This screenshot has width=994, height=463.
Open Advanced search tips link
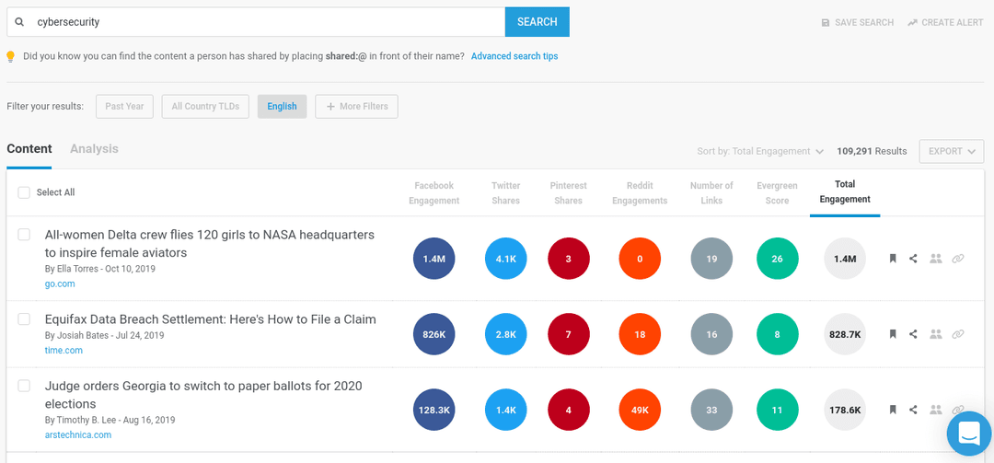coord(514,56)
